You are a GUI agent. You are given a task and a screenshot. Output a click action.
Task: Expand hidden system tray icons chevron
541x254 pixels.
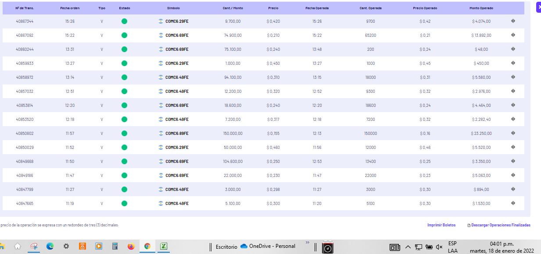point(408,247)
